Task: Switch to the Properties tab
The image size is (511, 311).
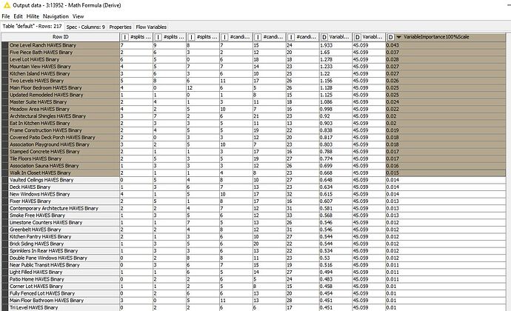Action: (x=120, y=27)
